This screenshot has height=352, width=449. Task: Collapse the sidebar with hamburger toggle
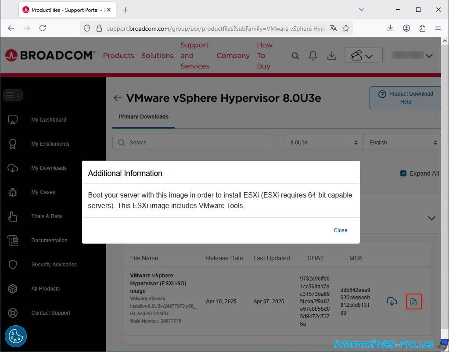coord(12,95)
